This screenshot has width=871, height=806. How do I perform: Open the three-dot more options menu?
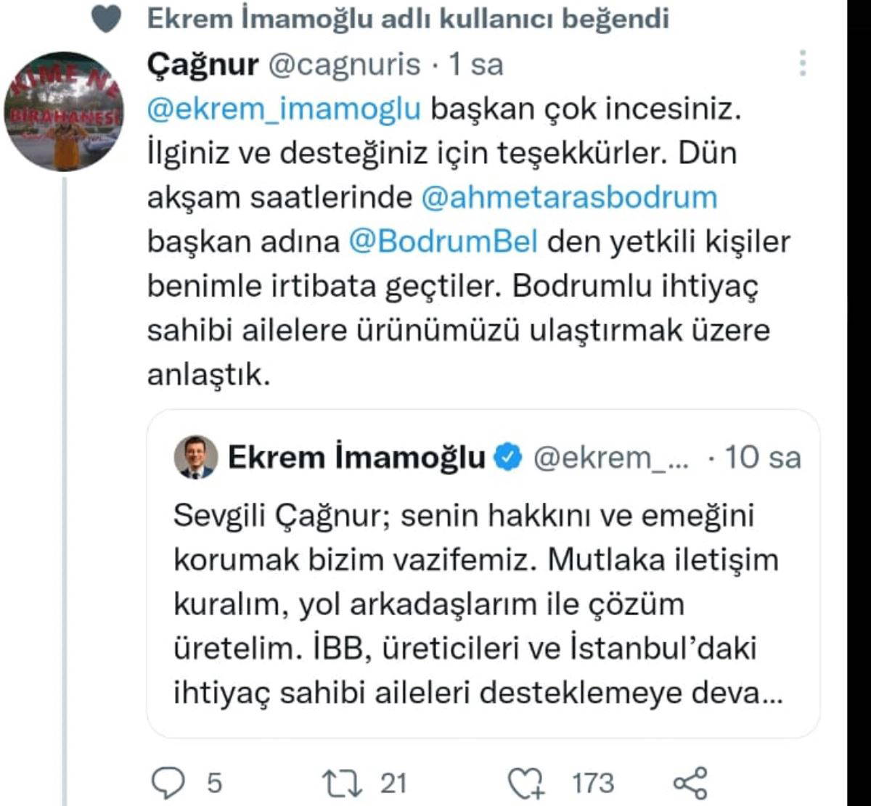click(x=803, y=64)
